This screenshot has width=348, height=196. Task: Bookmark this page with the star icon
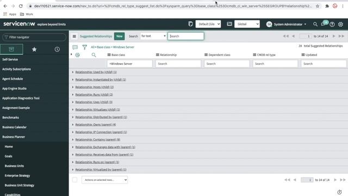[318, 6]
